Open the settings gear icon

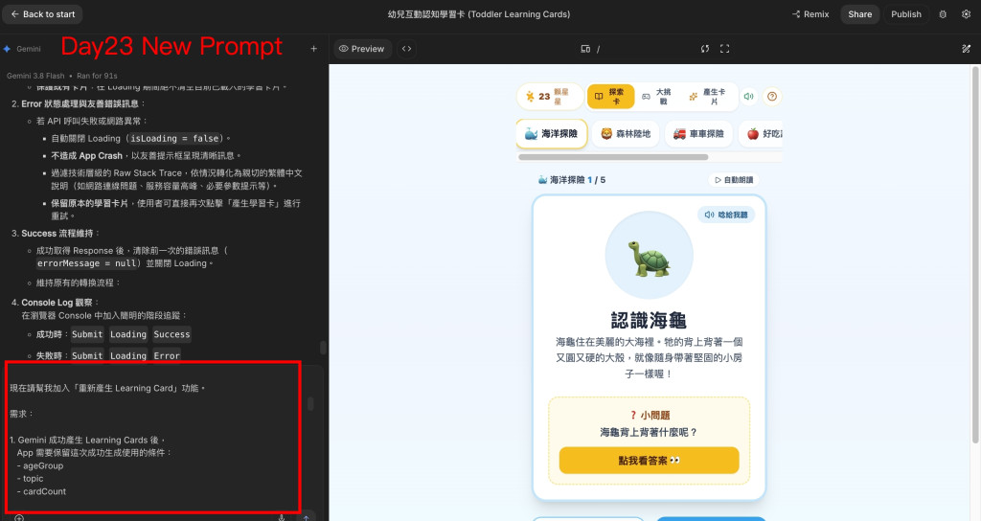pos(966,13)
